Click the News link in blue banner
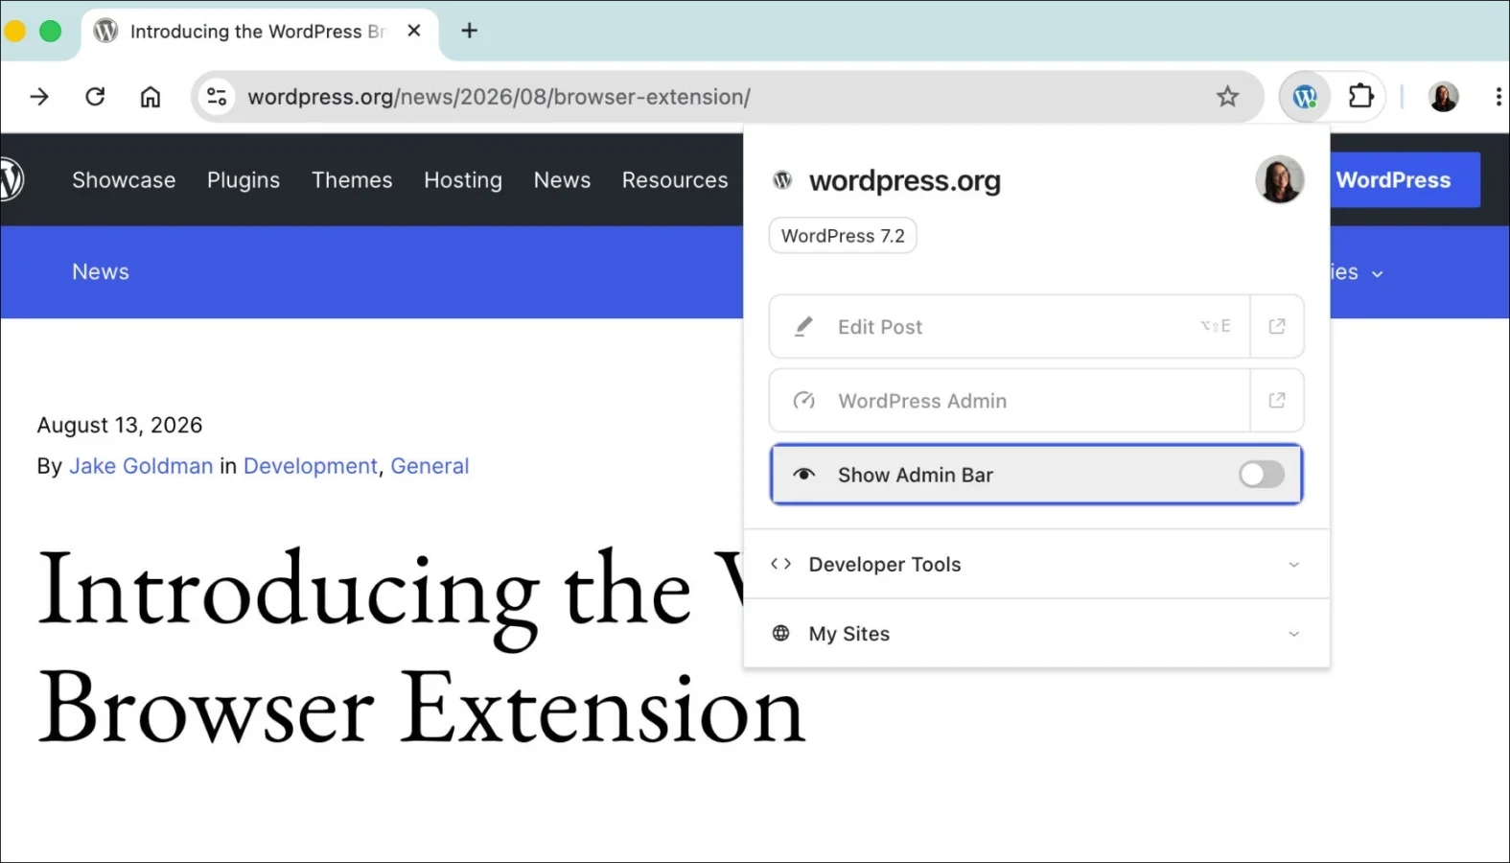 (101, 271)
